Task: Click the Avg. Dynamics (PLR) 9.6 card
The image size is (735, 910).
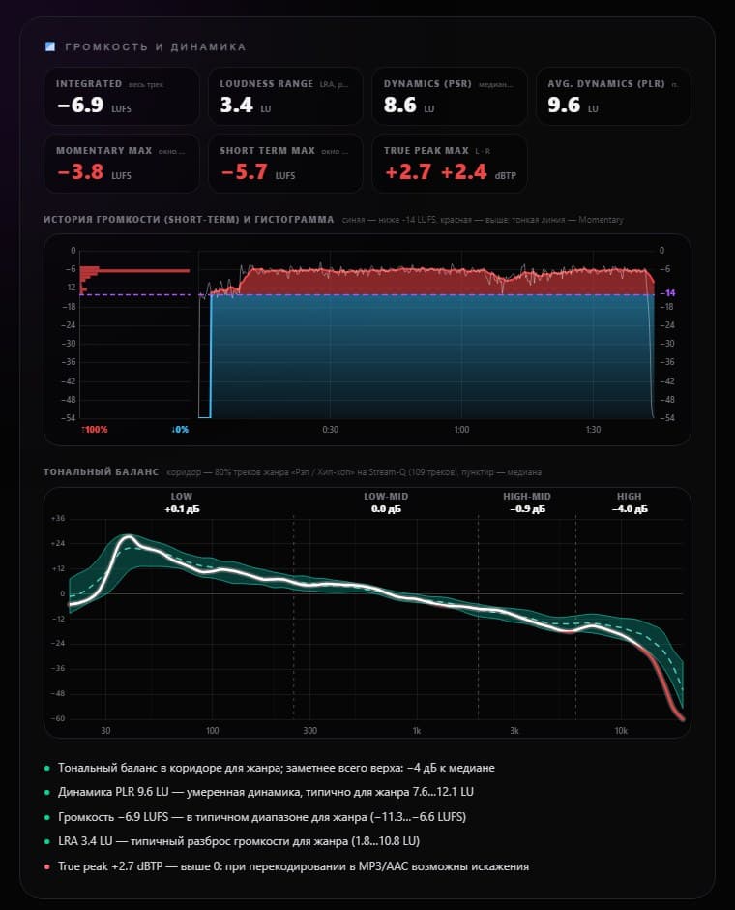Action: [613, 97]
